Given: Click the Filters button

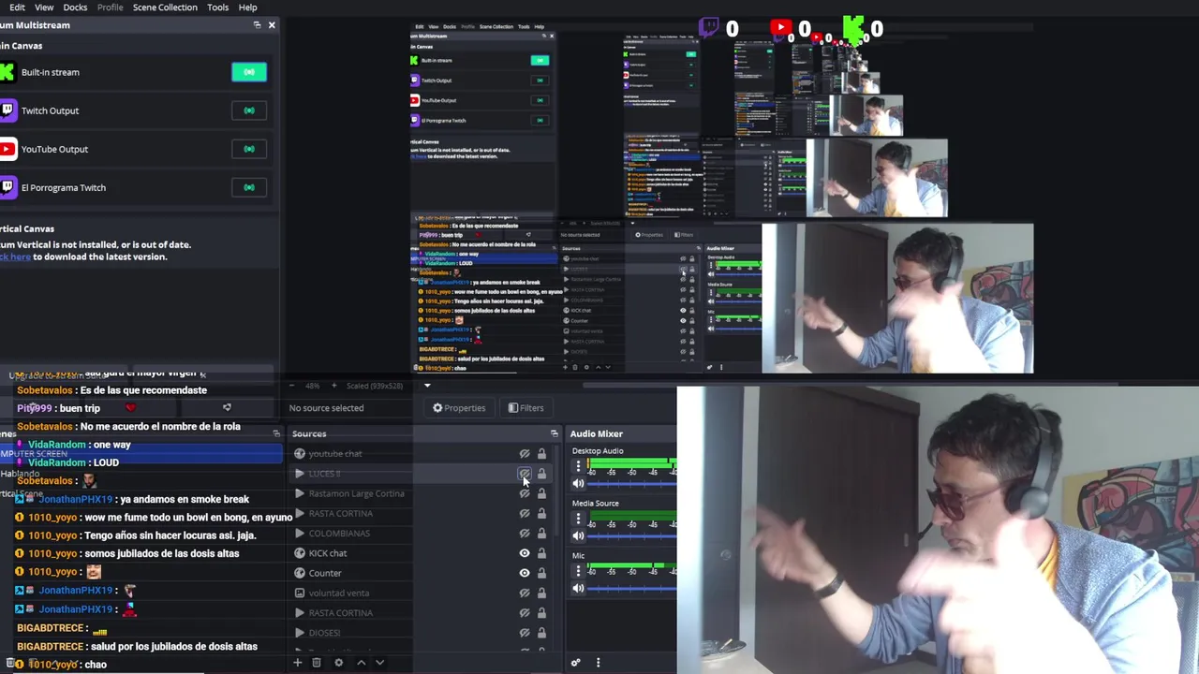Looking at the screenshot, I should click(x=525, y=408).
